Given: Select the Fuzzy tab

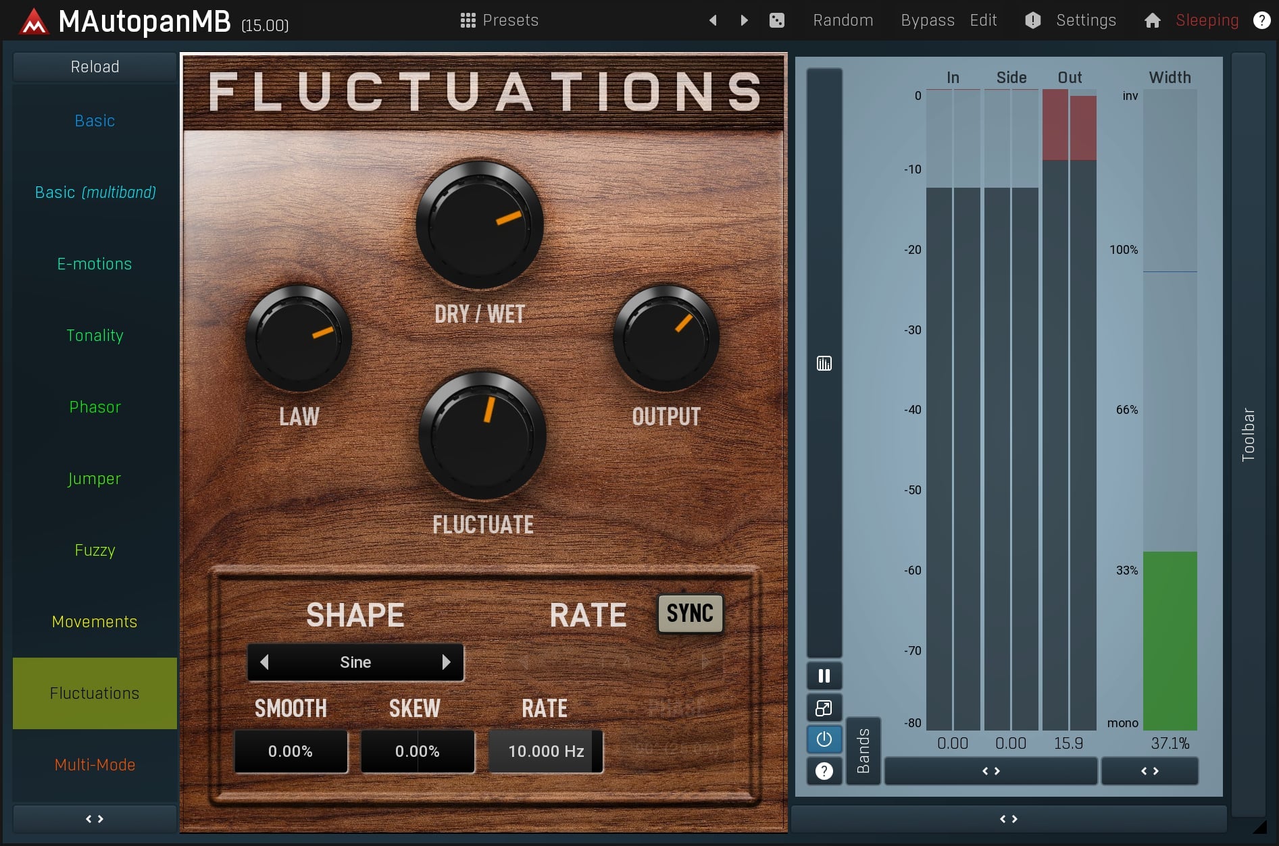Looking at the screenshot, I should pos(95,550).
